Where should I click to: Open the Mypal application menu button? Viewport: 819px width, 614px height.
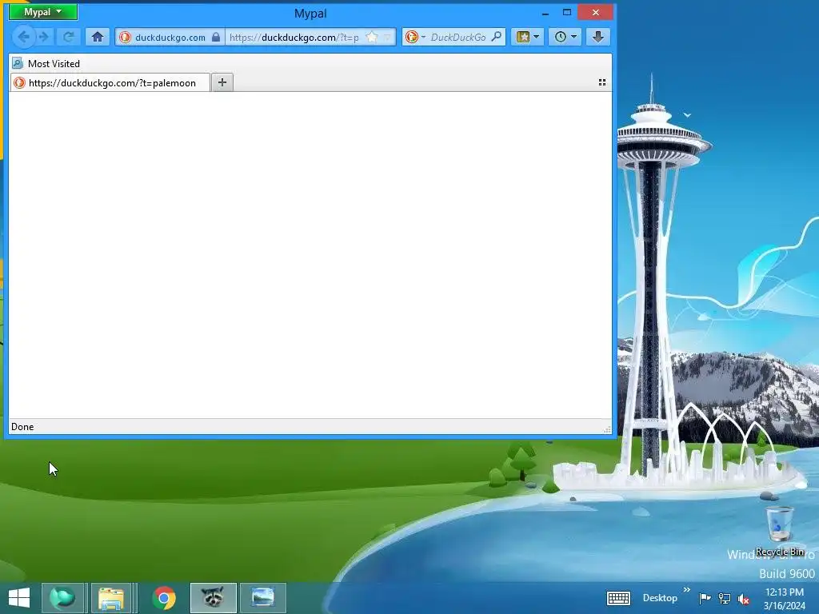[43, 12]
